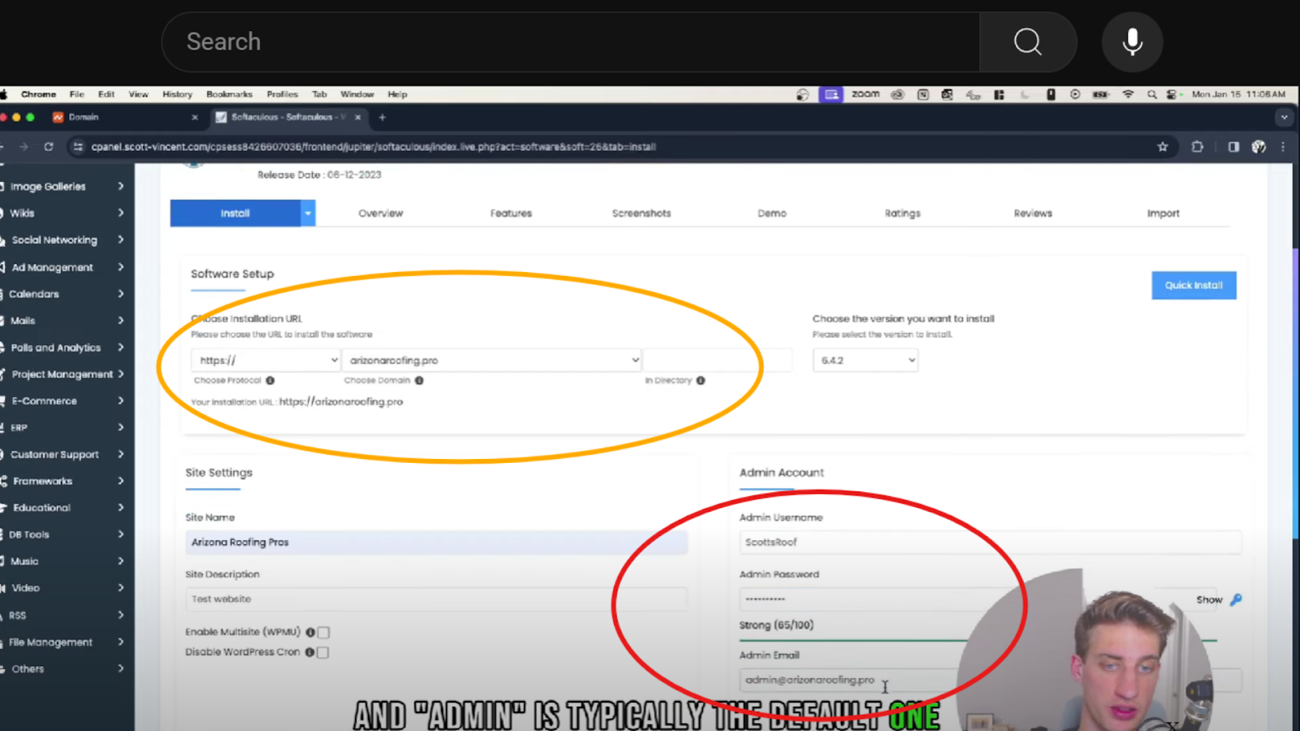
Task: Open the Control Center icon in menu bar
Action: pyautogui.click(x=1172, y=94)
